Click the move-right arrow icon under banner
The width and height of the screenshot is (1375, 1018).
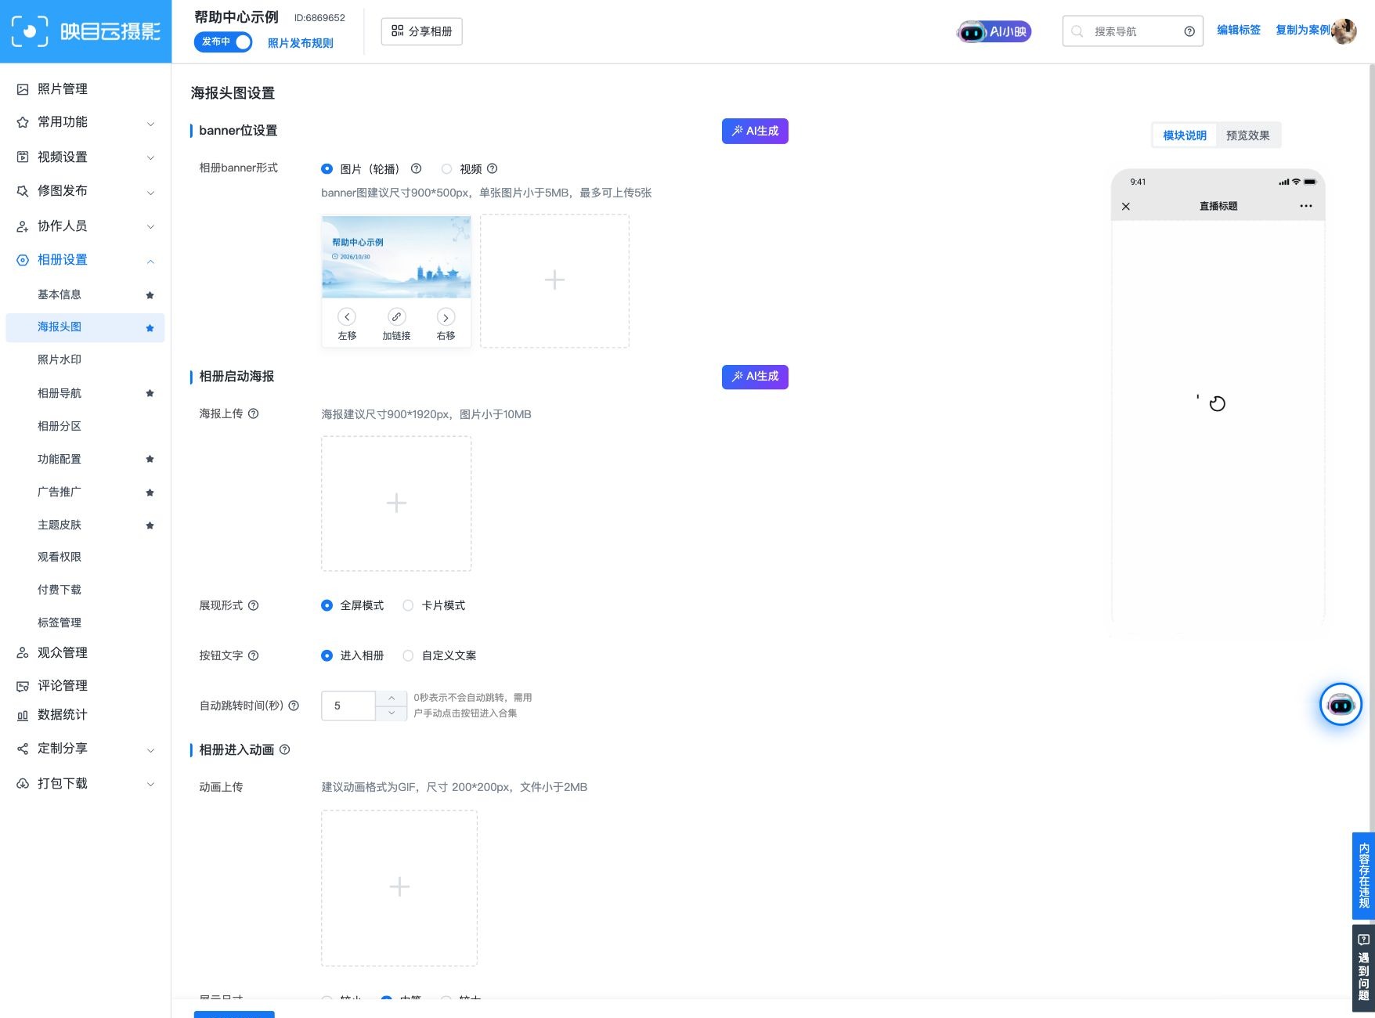pos(446,317)
